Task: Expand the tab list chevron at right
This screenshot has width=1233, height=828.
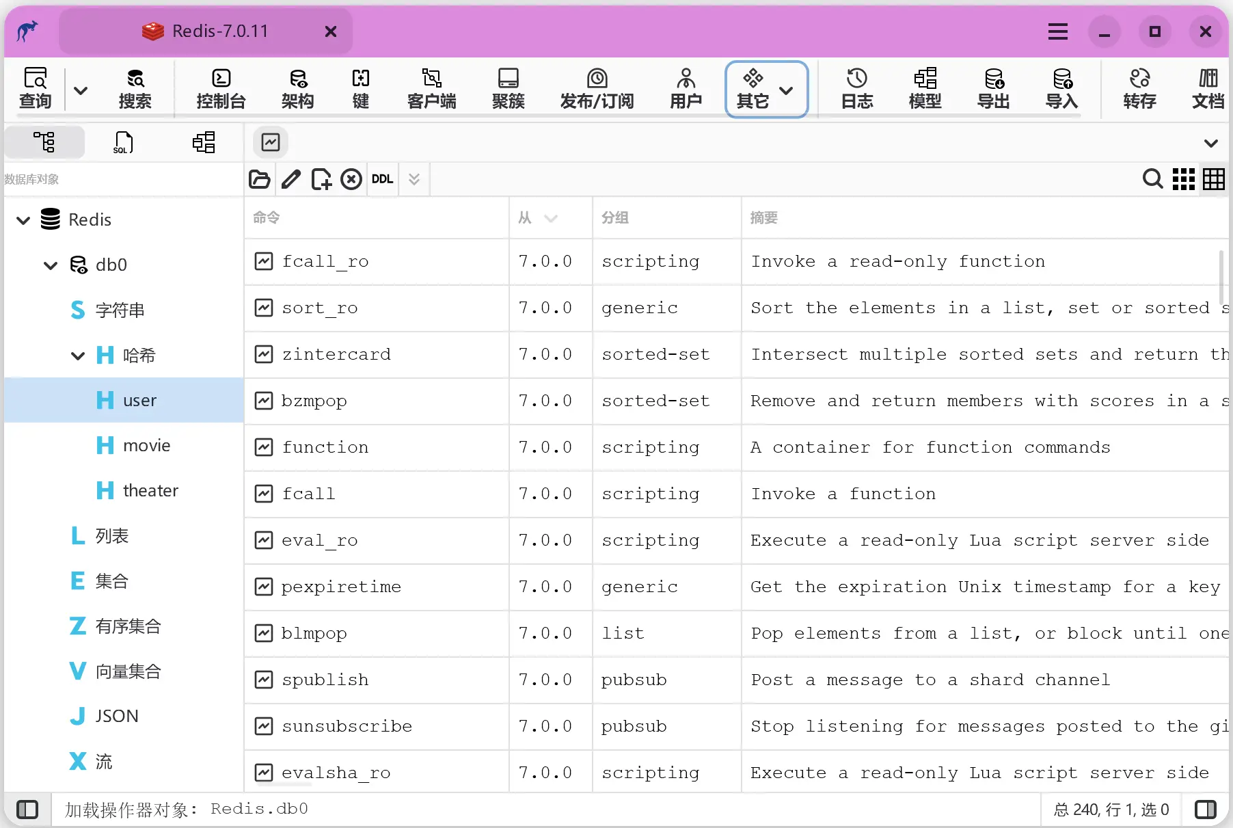Action: point(1211,143)
